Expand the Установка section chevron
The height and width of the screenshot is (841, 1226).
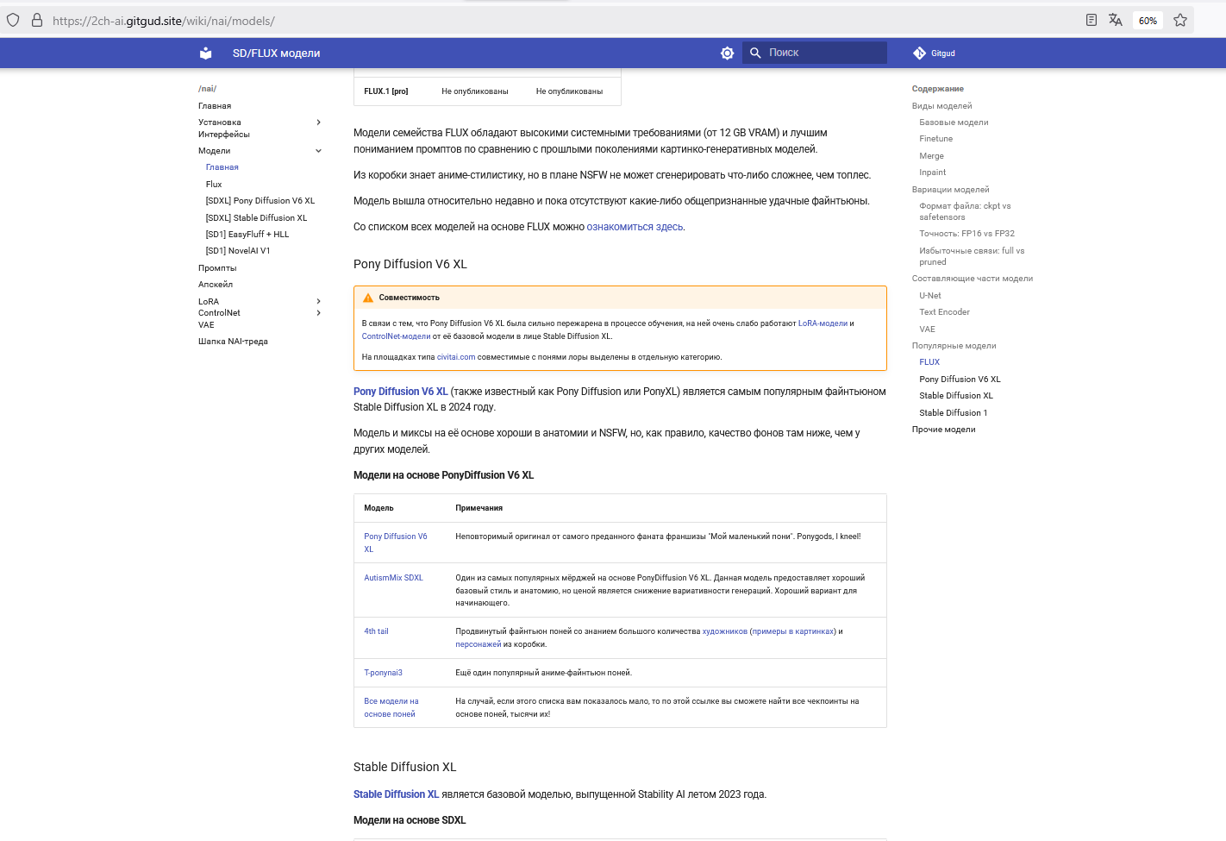pos(319,122)
